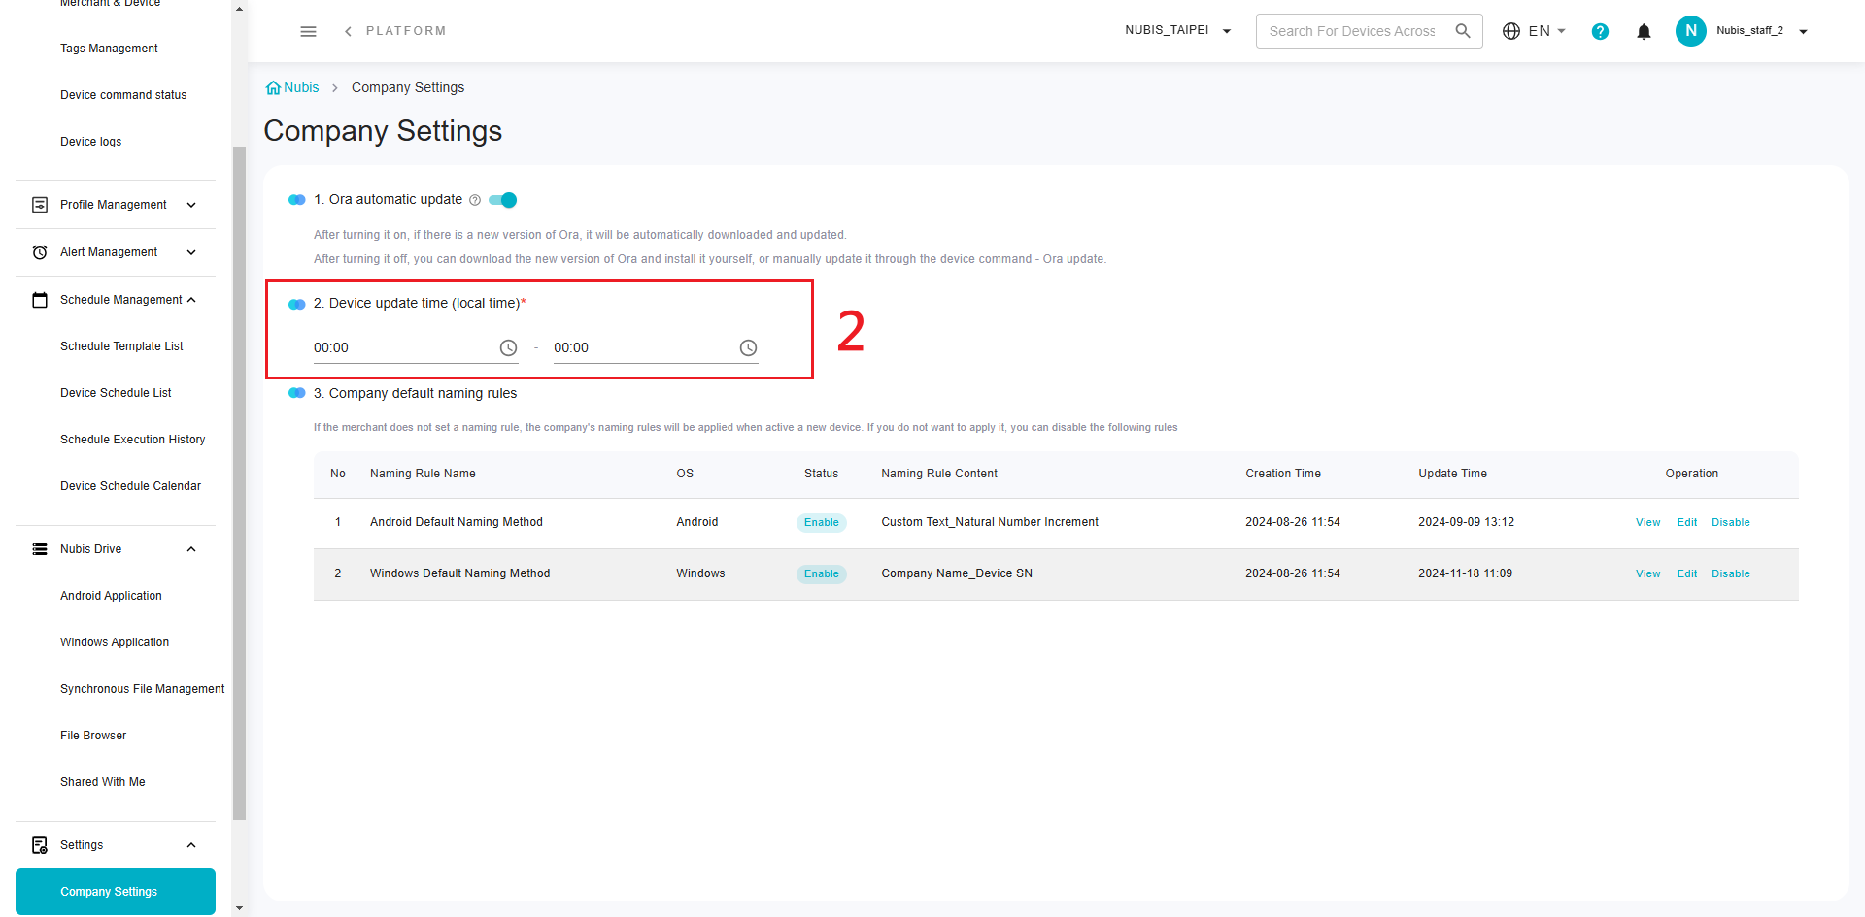Edit the Windows Default Naming Method rule
The image size is (1865, 917).
tap(1686, 573)
